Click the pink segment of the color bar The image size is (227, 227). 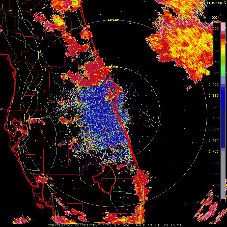223,27
